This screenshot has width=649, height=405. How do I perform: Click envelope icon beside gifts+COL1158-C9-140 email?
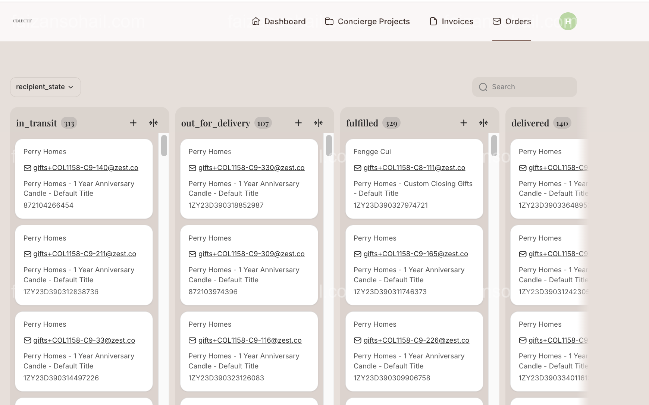click(x=27, y=168)
